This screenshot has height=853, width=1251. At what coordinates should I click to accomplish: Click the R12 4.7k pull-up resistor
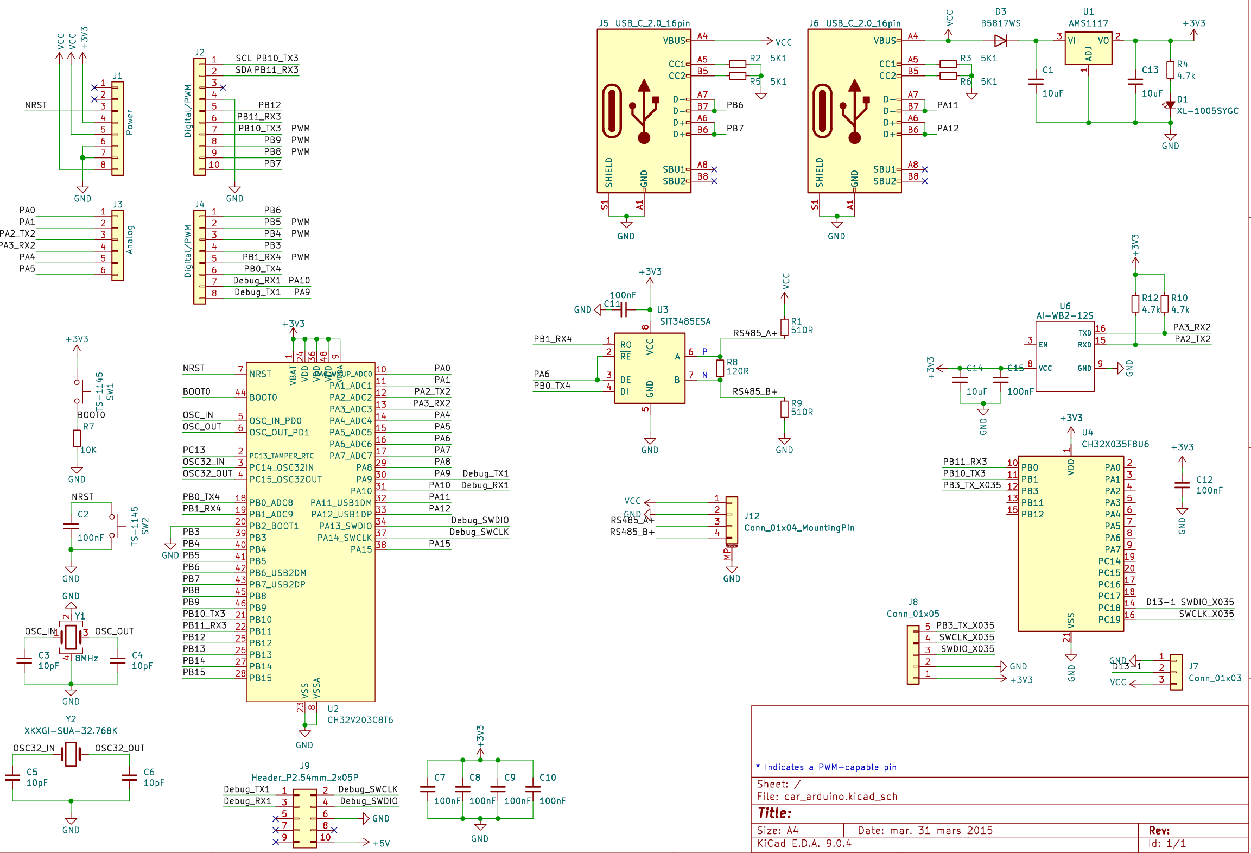pos(1135,304)
